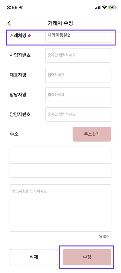
Task: Tap the 0/100 character counter
Action: click(103, 237)
